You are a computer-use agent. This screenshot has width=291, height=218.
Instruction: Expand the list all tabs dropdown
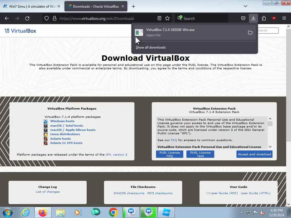point(245,6)
